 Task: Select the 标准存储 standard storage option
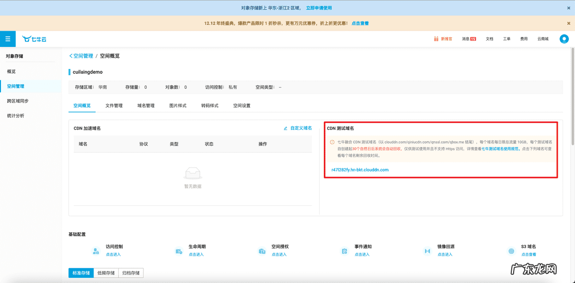click(x=80, y=272)
